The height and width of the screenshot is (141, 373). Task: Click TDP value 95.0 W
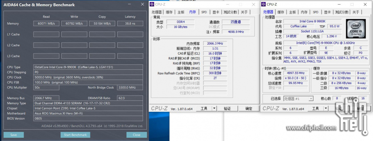click(334, 26)
